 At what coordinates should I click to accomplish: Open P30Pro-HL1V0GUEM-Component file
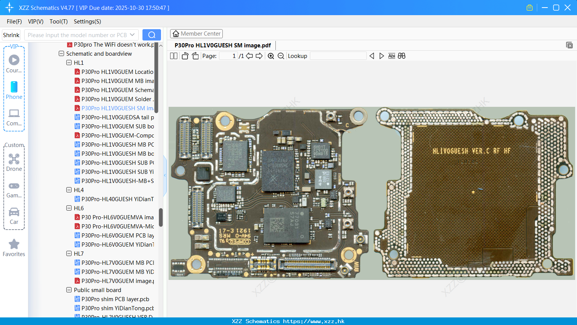(114, 136)
